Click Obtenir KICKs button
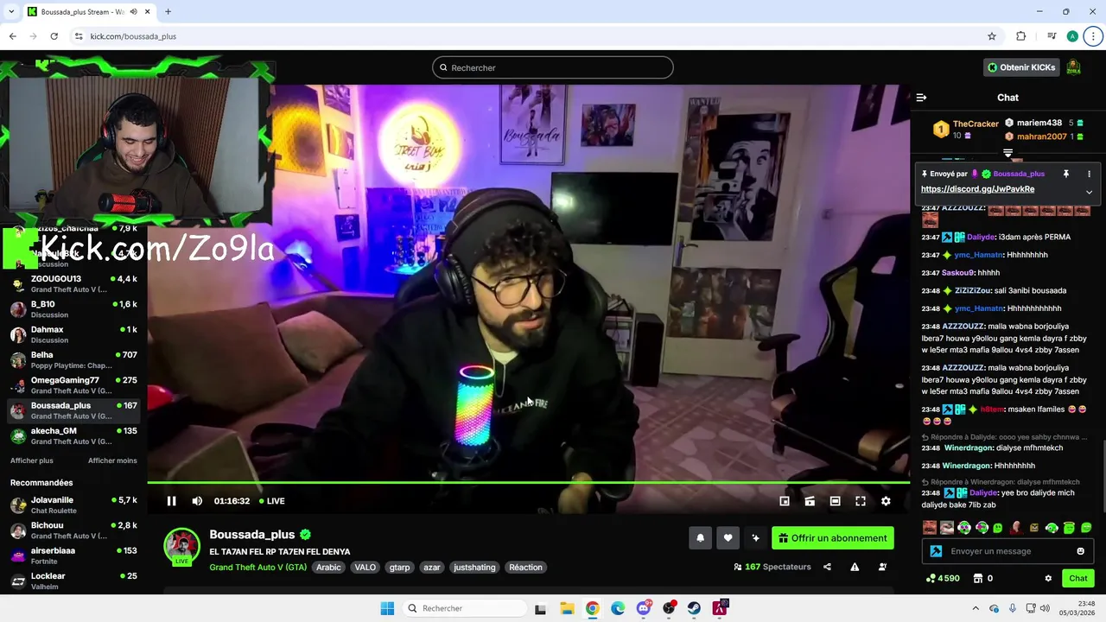The height and width of the screenshot is (622, 1106). [1021, 67]
